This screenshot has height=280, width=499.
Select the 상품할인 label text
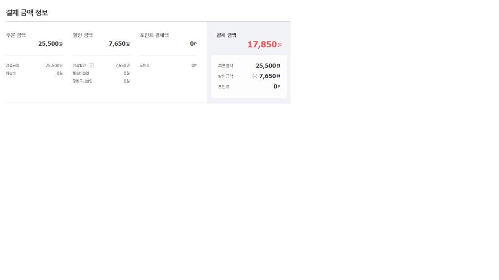[79, 66]
